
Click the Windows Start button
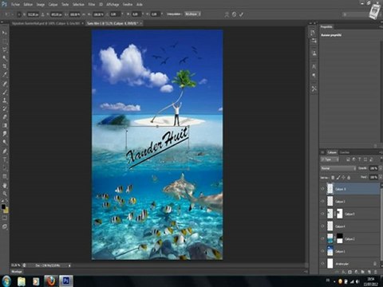(x=6, y=281)
